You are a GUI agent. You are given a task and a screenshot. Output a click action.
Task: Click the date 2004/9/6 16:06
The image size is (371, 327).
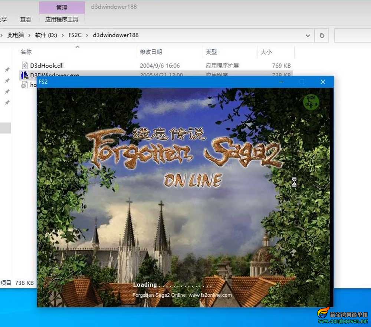(160, 66)
